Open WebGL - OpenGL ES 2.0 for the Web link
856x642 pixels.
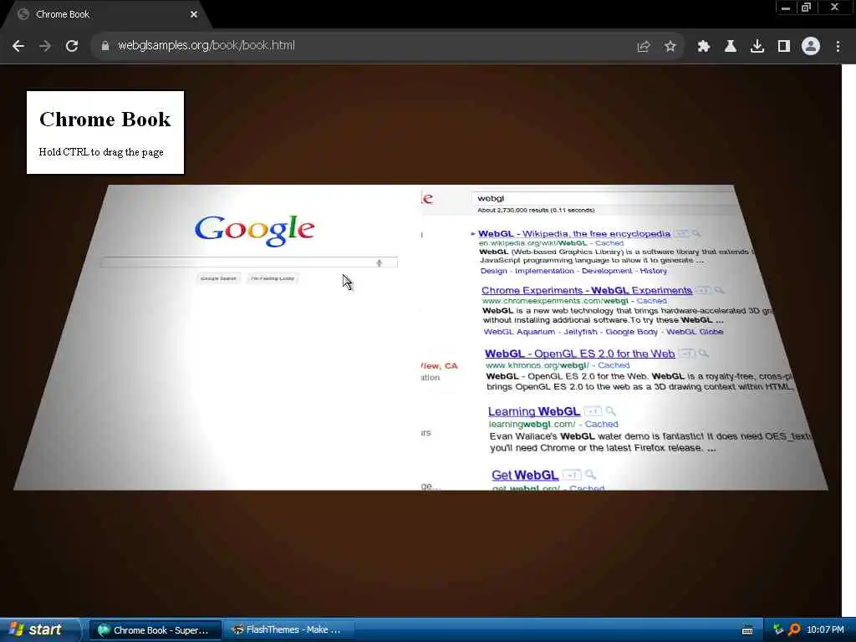[x=580, y=354]
